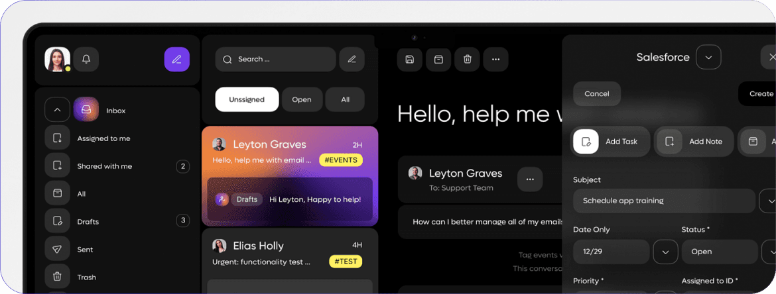The image size is (776, 294).
Task: Click the save icon in message toolbar
Action: coord(409,60)
